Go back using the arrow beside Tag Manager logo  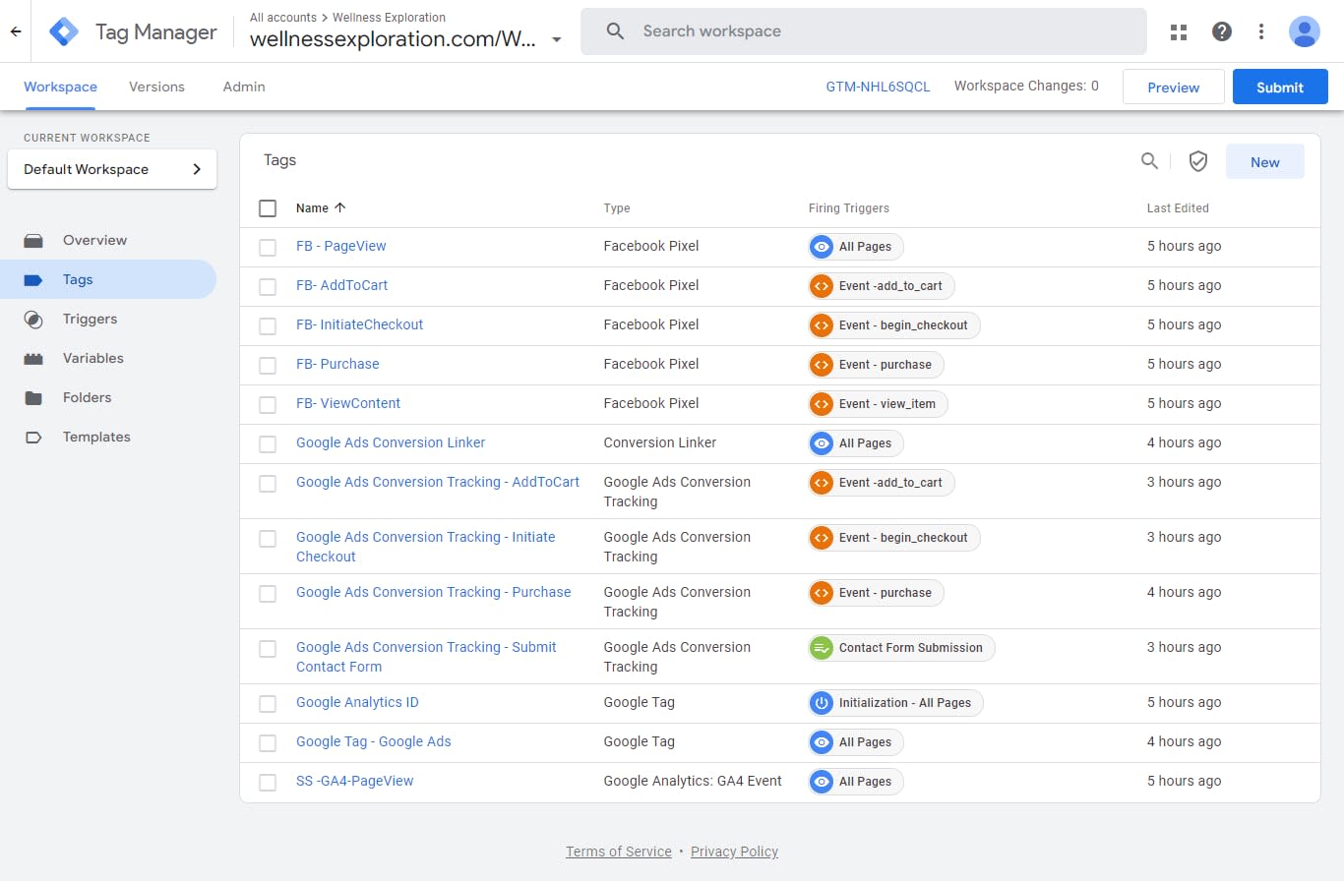[x=15, y=31]
